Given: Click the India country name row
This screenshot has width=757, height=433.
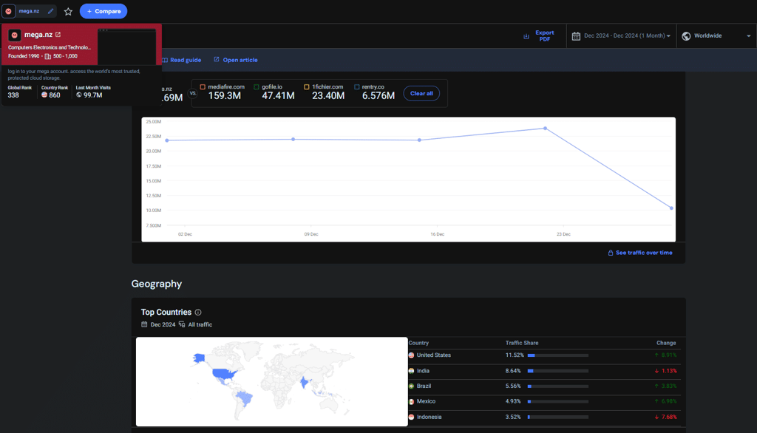Looking at the screenshot, I should [x=423, y=371].
